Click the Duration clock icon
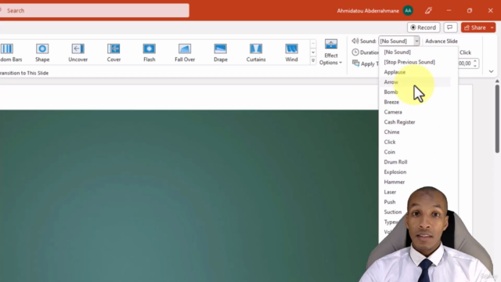This screenshot has width=501, height=282. click(x=355, y=52)
